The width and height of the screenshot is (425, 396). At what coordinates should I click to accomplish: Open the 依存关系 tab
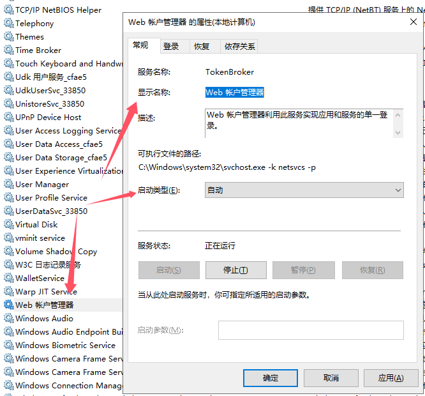pos(239,47)
